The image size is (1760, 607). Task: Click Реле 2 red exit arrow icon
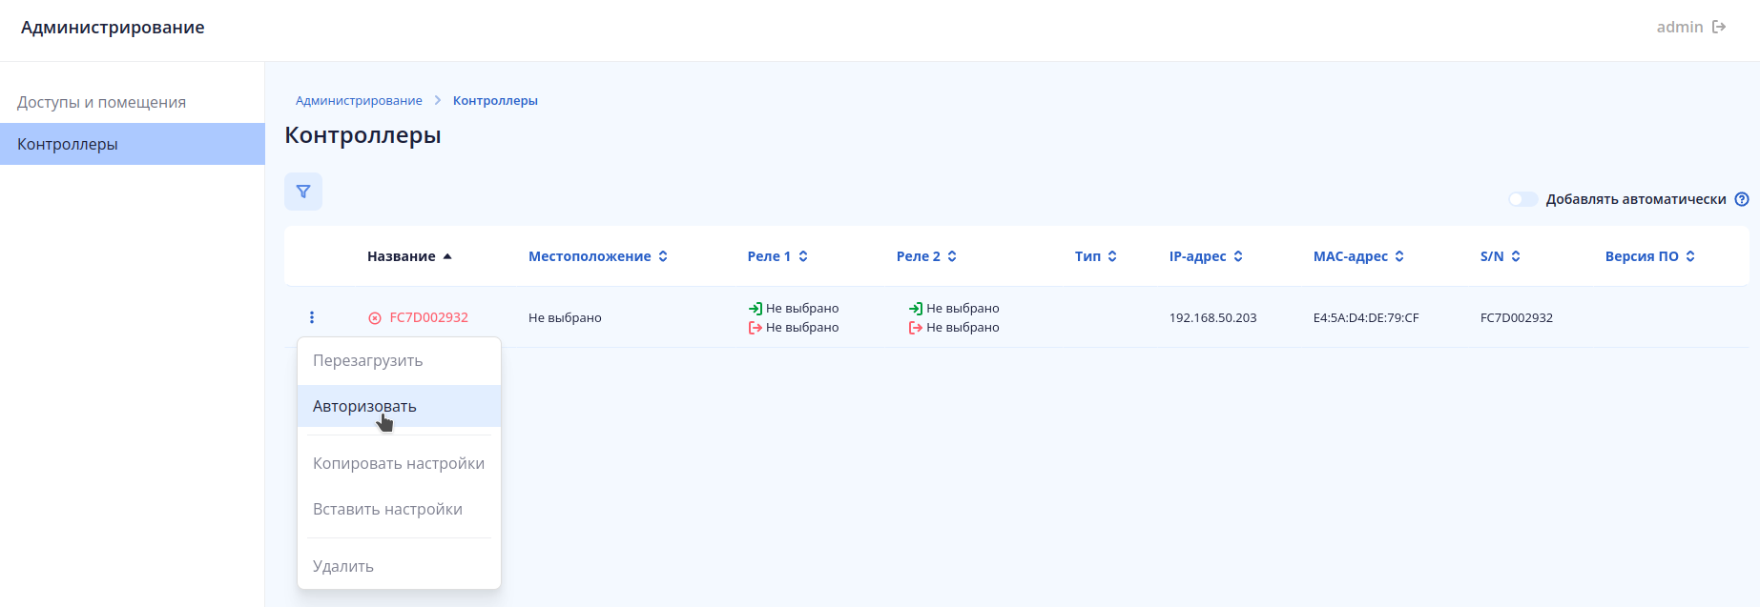tap(916, 328)
